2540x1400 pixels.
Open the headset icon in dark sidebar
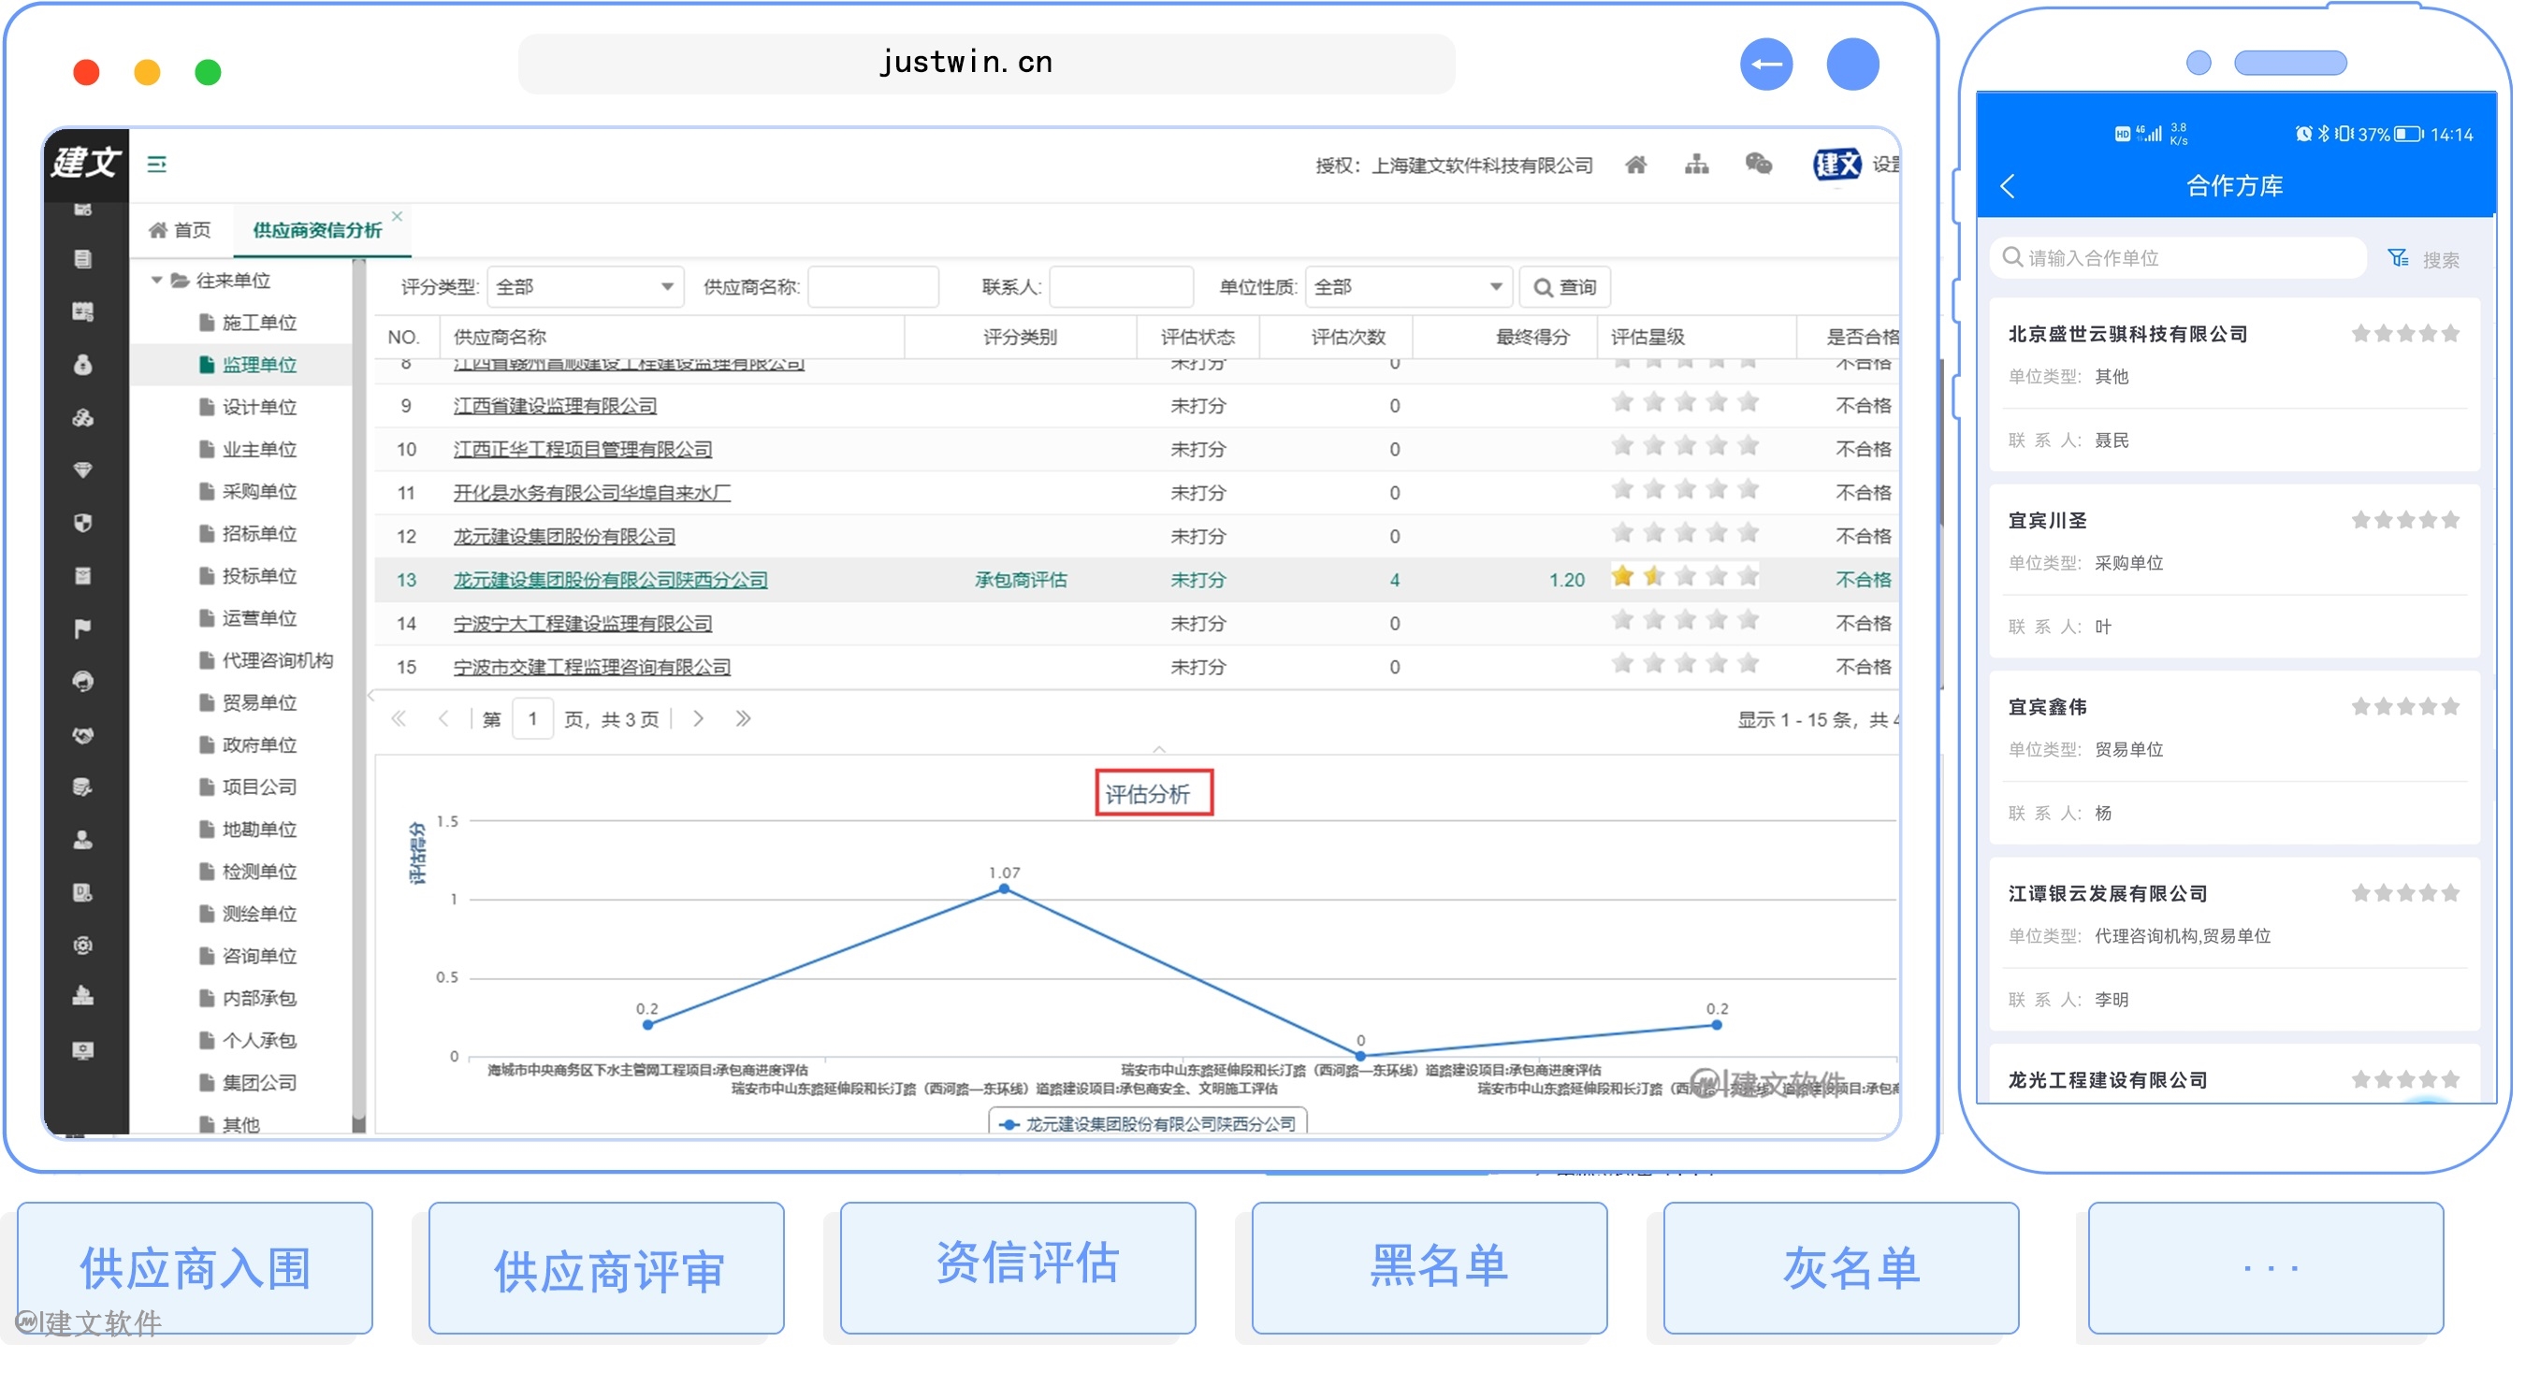click(83, 683)
